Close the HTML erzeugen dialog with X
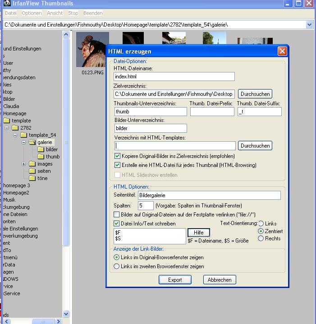316x324 pixels. click(282, 51)
